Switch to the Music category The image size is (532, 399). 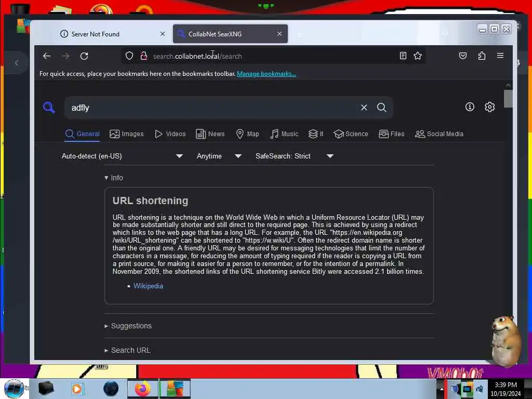click(x=284, y=134)
